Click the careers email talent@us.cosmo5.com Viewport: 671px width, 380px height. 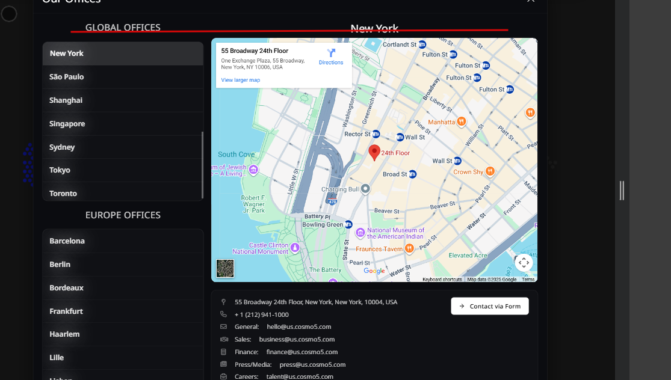[x=300, y=376]
